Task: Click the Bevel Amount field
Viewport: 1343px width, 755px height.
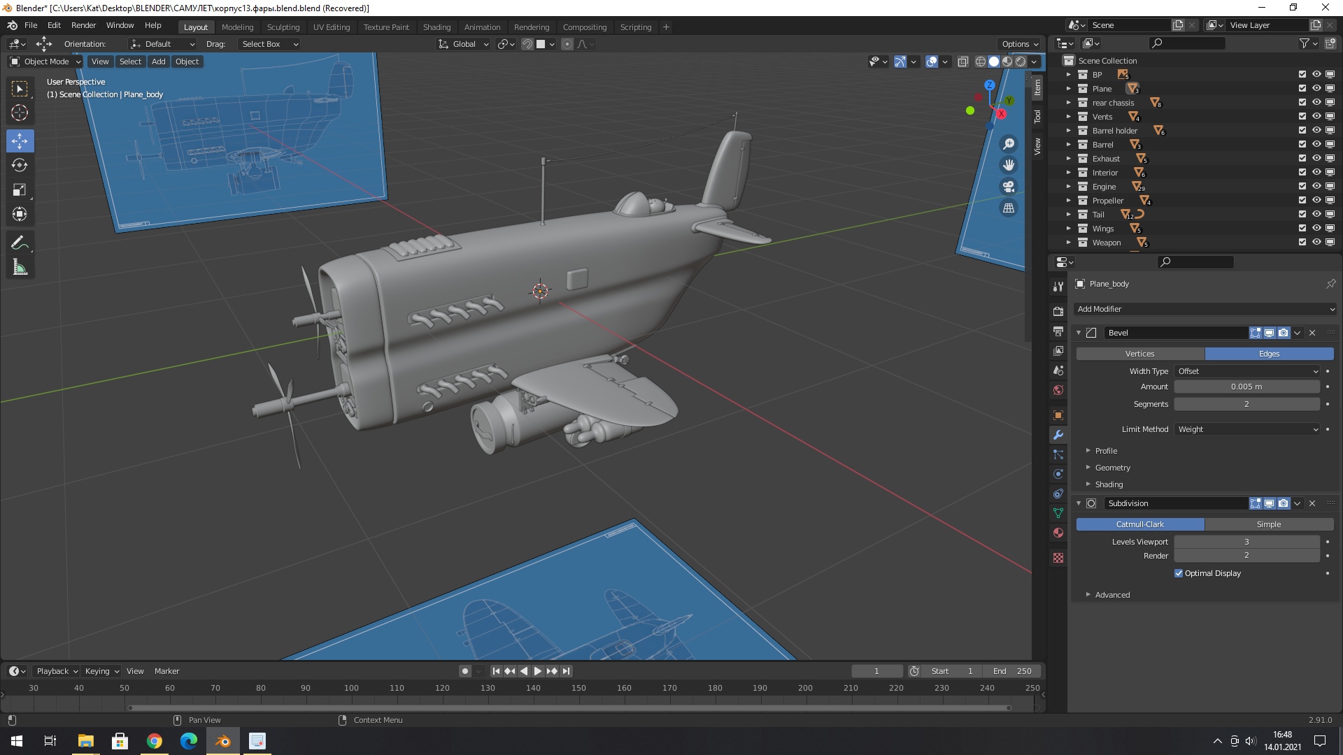Action: tap(1246, 387)
